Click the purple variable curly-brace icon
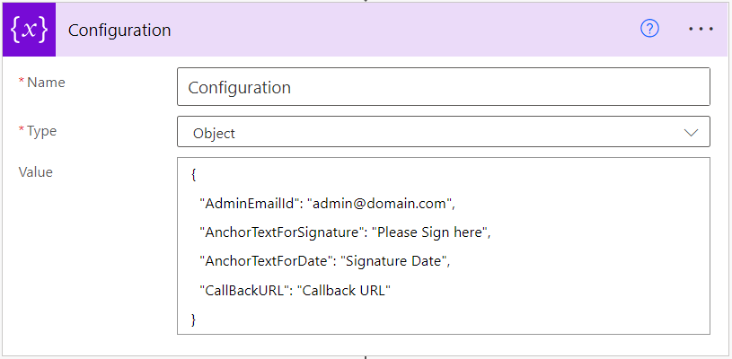732x359 pixels. pos(29,30)
